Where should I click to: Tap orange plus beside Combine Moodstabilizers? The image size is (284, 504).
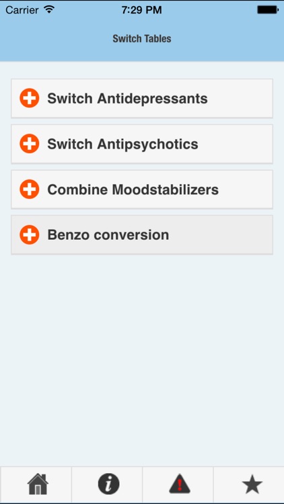(x=30, y=190)
